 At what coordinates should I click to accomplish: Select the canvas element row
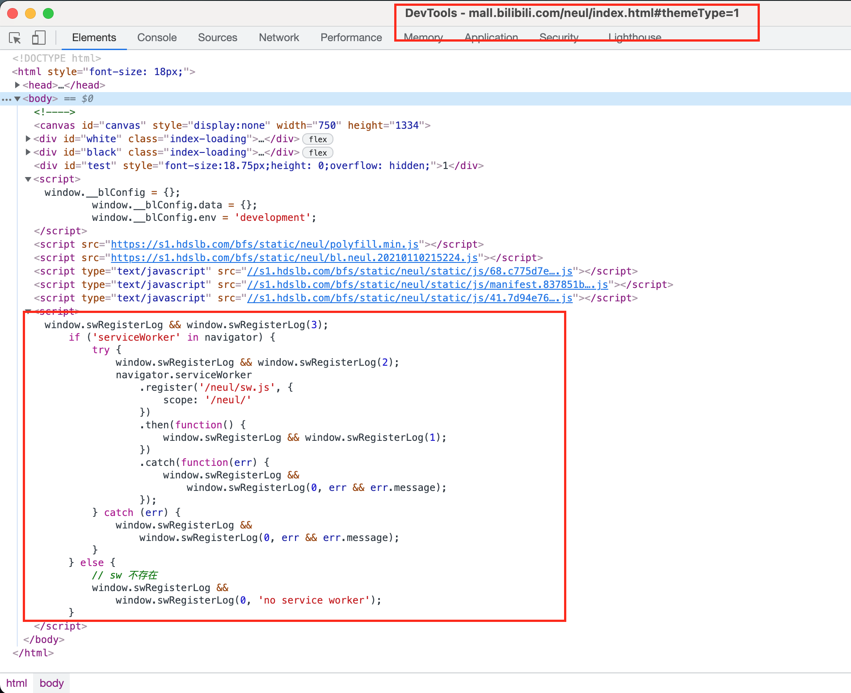click(232, 126)
